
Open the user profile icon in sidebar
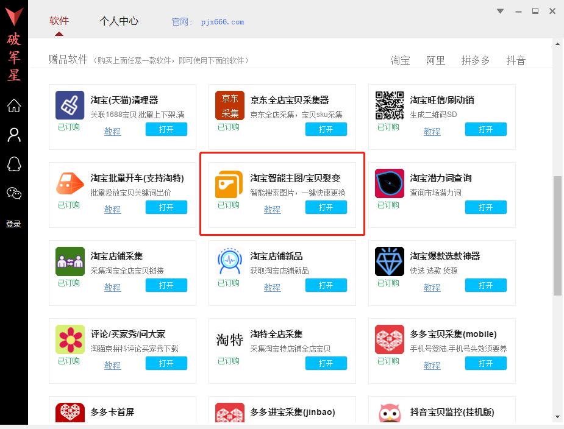(14, 135)
